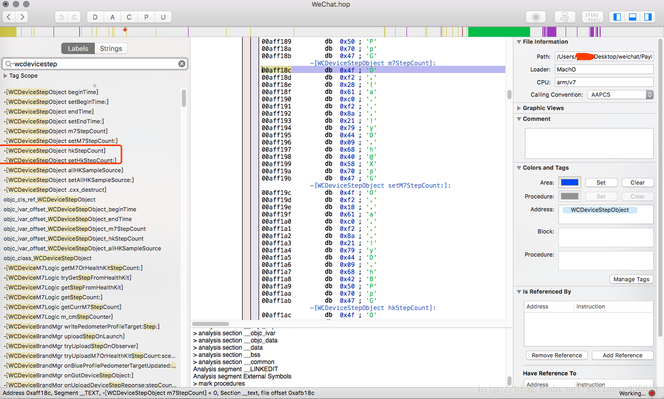Viewport: 664px width, 399px height.
Task: Open the Calling Convention AAPCS dropdown
Action: tap(620, 95)
